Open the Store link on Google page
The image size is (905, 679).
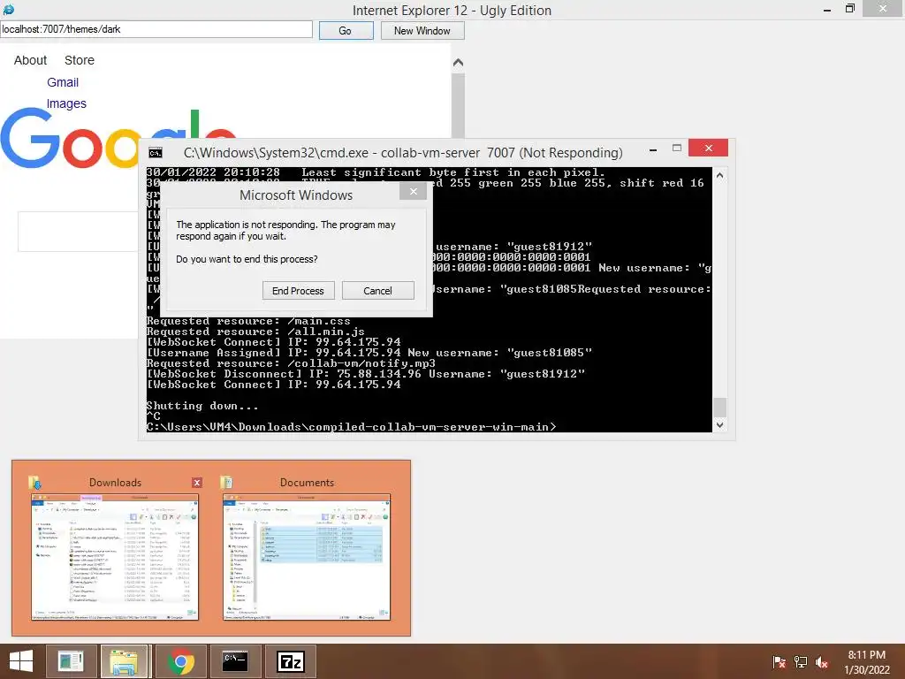click(x=79, y=60)
